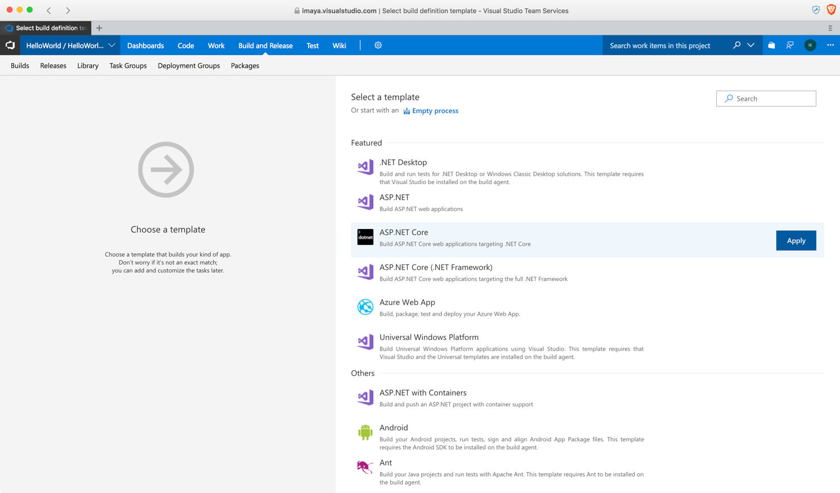Select the Universal Windows Platform template icon
Viewport: 840px width, 493px height.
pos(365,342)
